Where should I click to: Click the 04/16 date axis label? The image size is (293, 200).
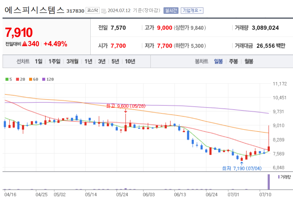(x=10, y=195)
